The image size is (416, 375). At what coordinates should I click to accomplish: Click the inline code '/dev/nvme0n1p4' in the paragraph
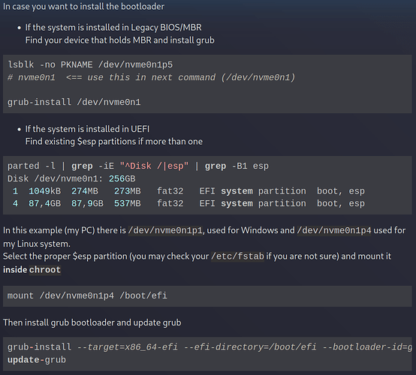click(334, 230)
